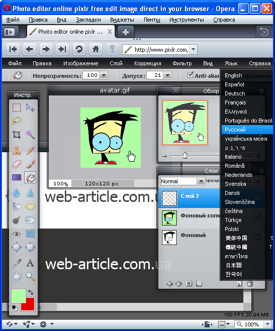Select the Move tool

(30, 107)
